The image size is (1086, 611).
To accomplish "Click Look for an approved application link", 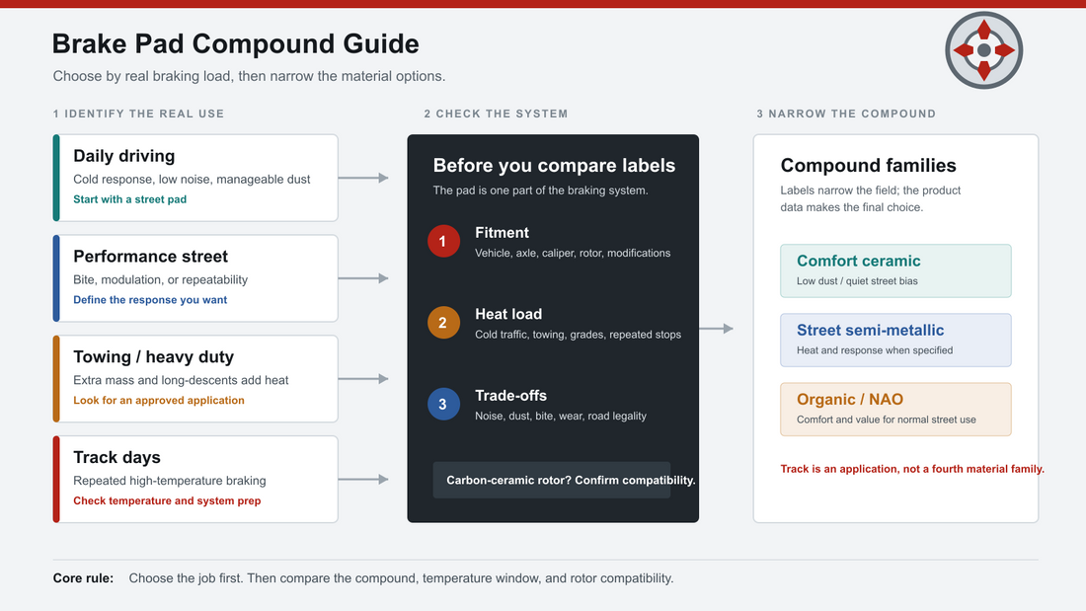I will coord(159,401).
